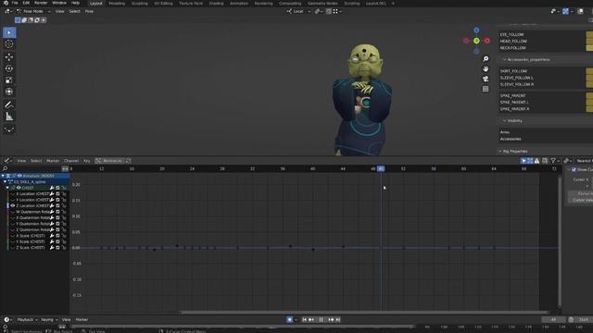
Task: Enable the Show Cursor checkbox
Action: tap(574, 169)
